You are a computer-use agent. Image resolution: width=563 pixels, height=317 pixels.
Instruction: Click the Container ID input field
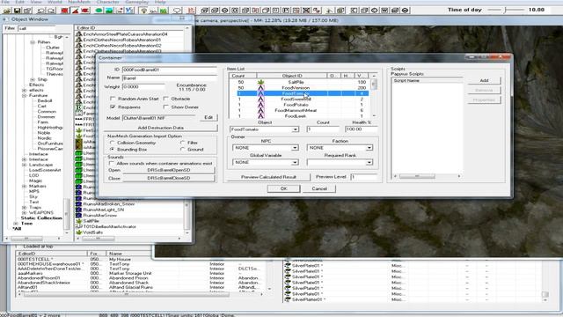click(x=169, y=70)
